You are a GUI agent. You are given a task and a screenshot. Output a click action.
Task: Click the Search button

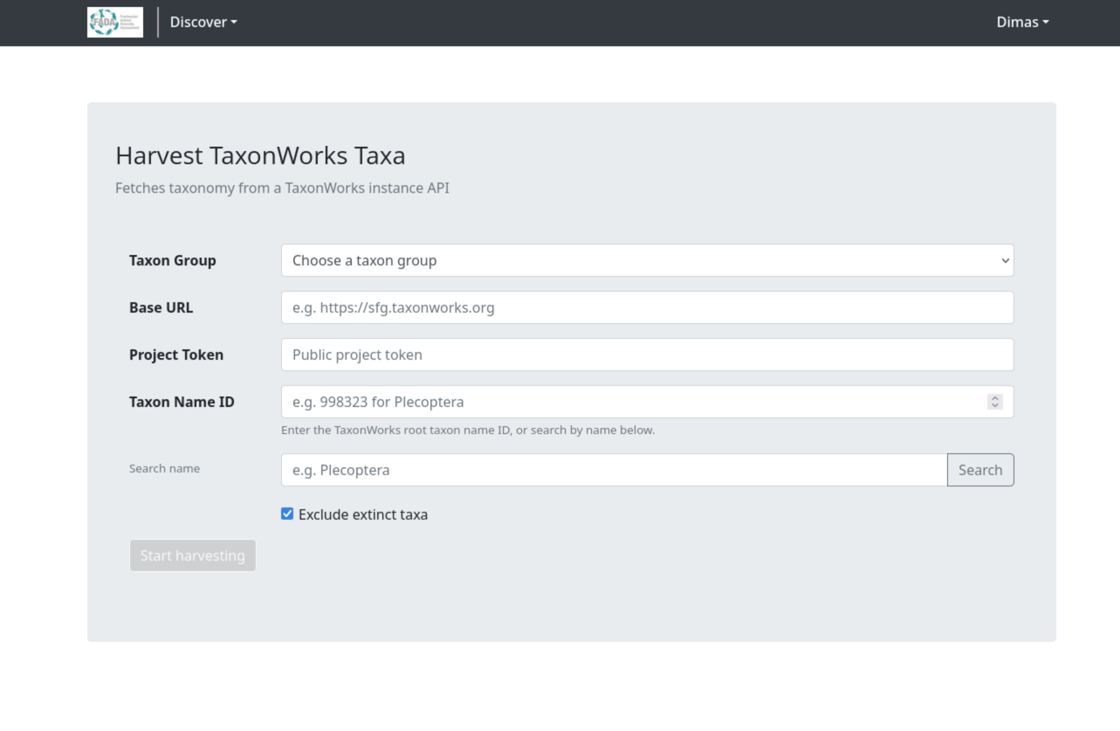point(980,470)
